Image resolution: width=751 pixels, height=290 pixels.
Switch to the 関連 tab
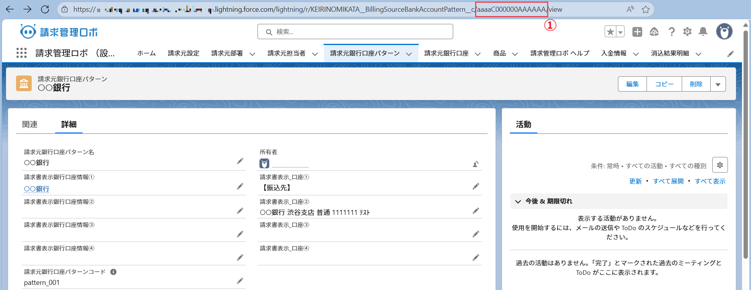(x=30, y=124)
